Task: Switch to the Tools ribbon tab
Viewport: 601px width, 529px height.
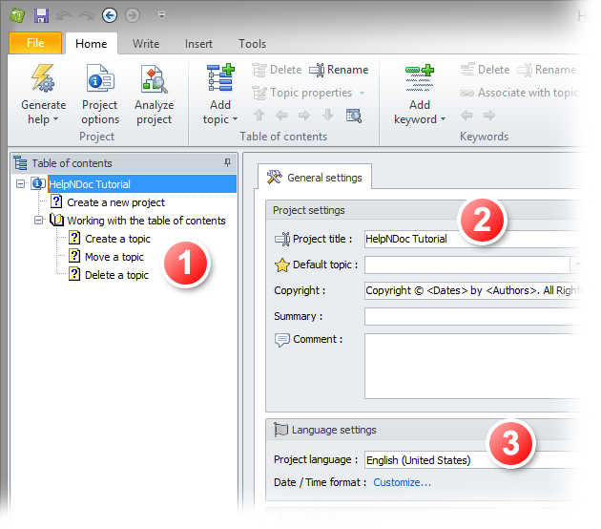Action: point(252,43)
